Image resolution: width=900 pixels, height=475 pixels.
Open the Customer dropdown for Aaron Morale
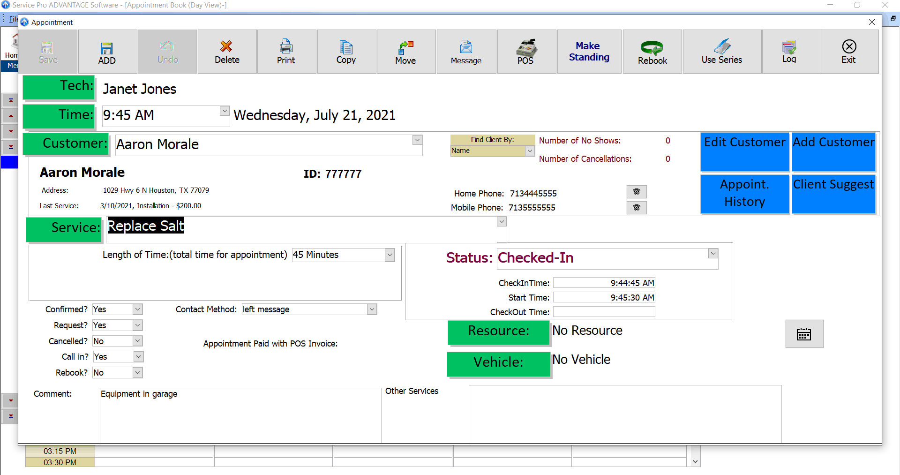point(417,140)
